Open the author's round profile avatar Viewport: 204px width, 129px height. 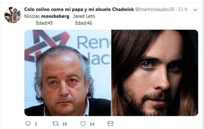click(x=13, y=15)
